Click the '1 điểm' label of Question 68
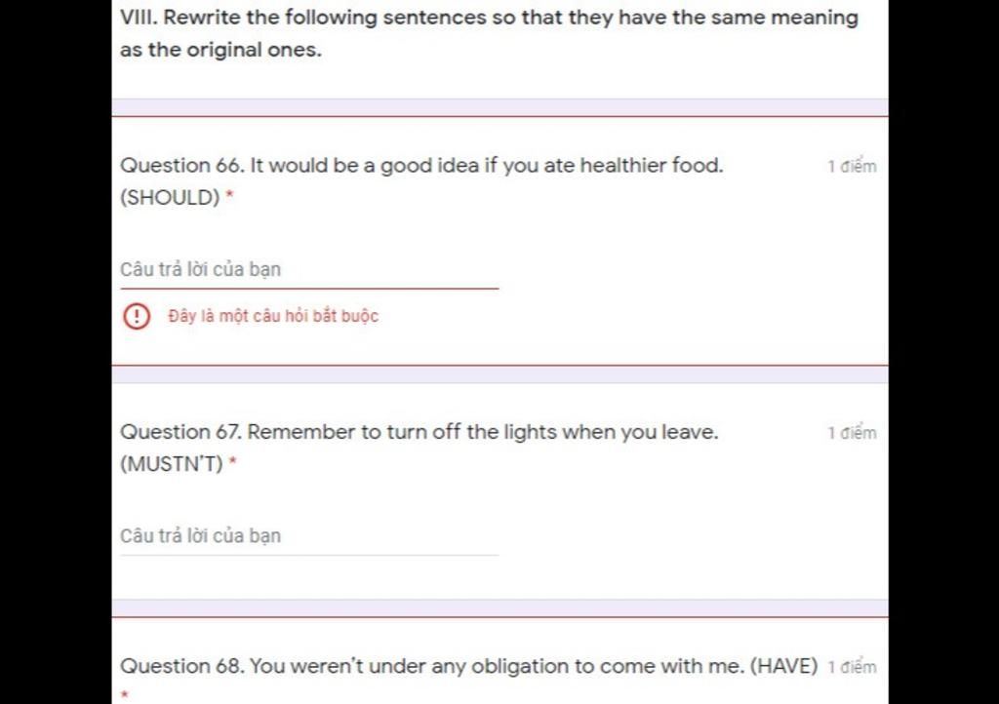The image size is (999, 704). click(852, 666)
